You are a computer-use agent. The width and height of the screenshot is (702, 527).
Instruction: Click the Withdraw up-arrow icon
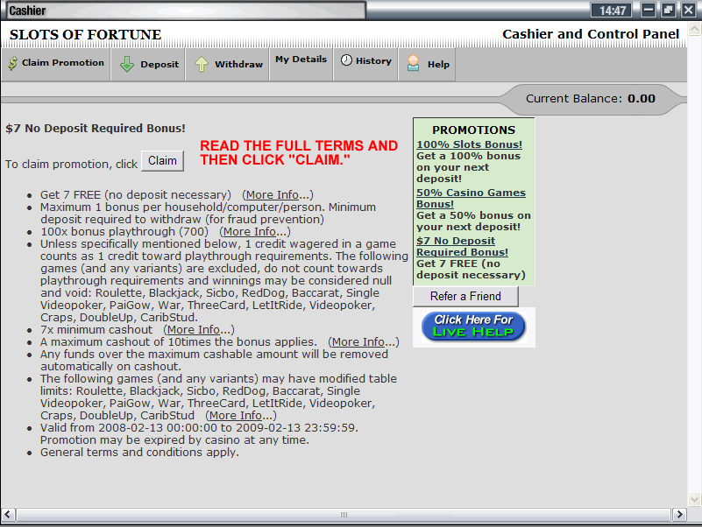[202, 64]
